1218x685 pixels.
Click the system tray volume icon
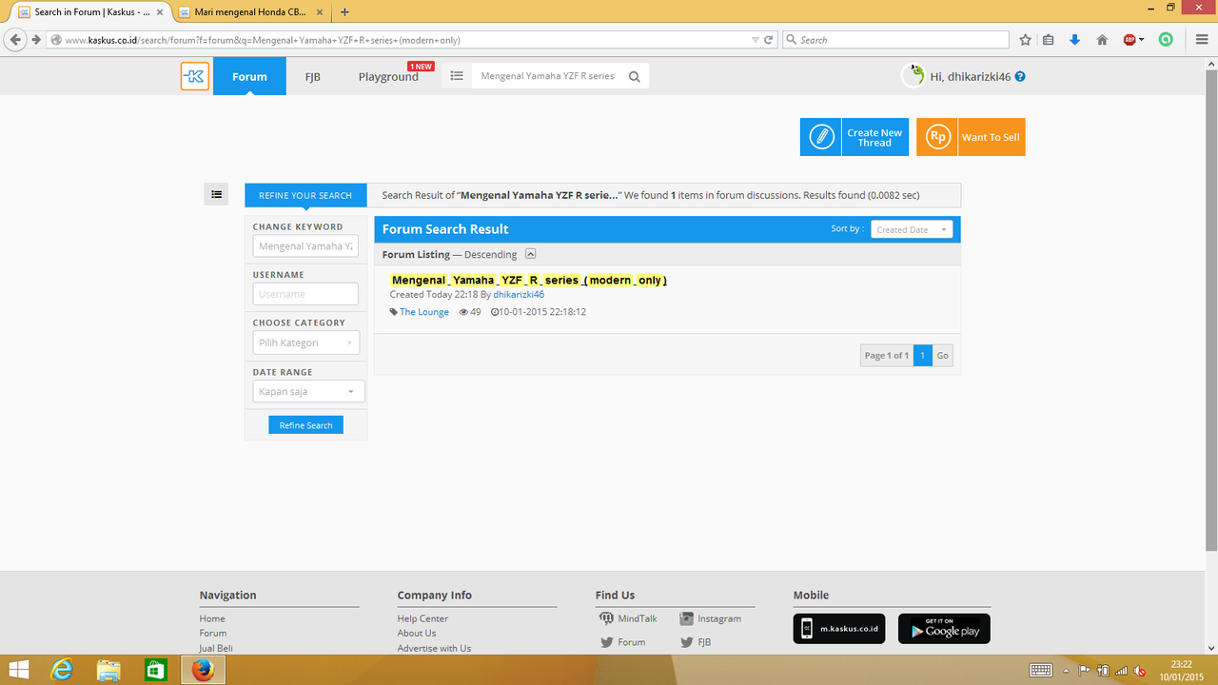pyautogui.click(x=1140, y=670)
